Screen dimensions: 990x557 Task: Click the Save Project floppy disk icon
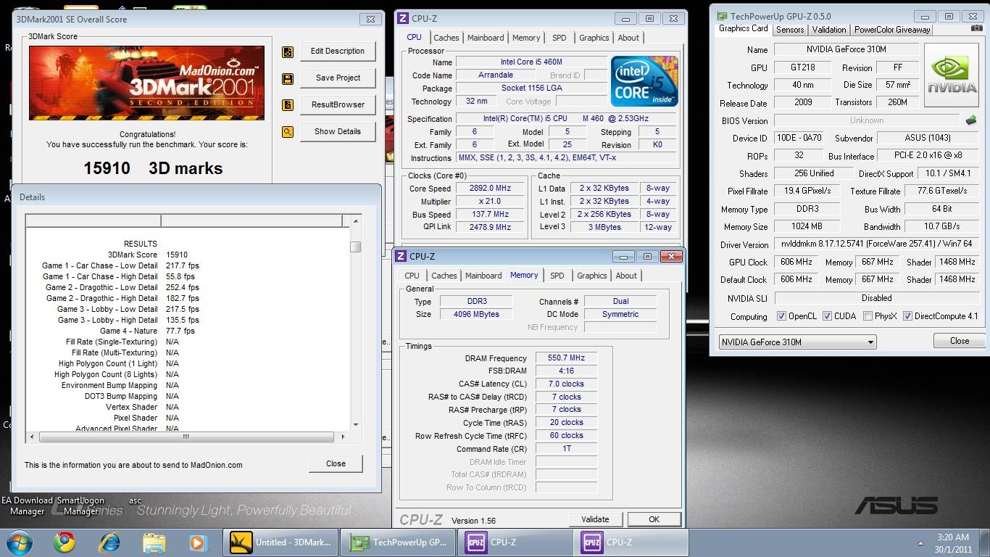point(288,79)
